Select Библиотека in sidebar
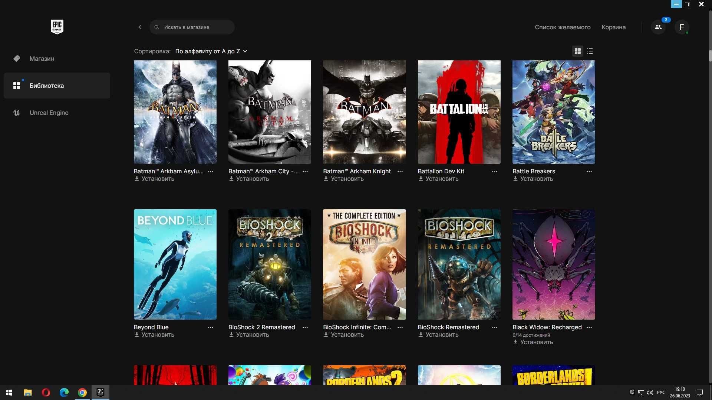Screen dimensions: 712x400 click(x=57, y=86)
